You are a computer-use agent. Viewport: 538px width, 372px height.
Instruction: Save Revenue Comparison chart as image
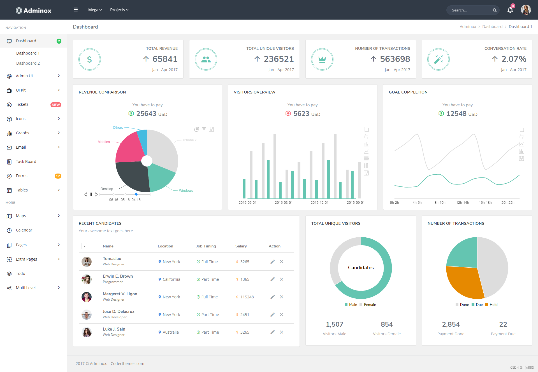tap(211, 129)
